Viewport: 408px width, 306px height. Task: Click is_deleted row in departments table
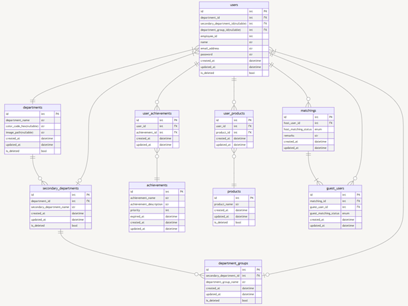(x=33, y=151)
